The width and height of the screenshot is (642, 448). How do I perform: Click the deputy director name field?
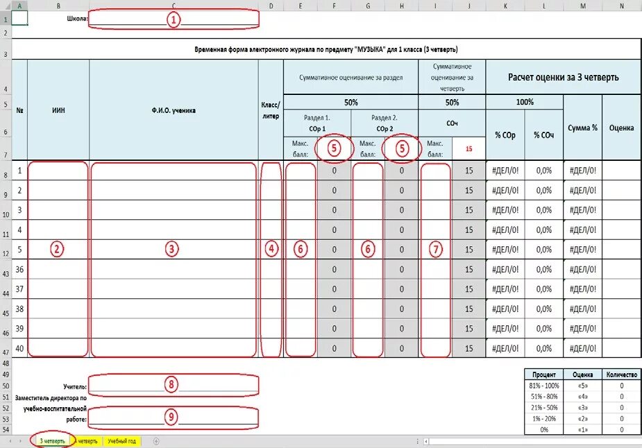pyautogui.click(x=174, y=417)
